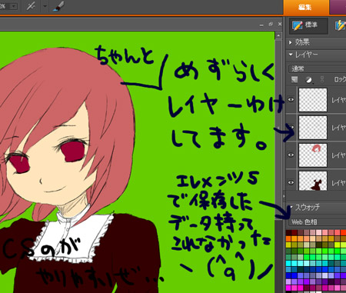Click the canvas scrollbar up arrow

click(278, 36)
